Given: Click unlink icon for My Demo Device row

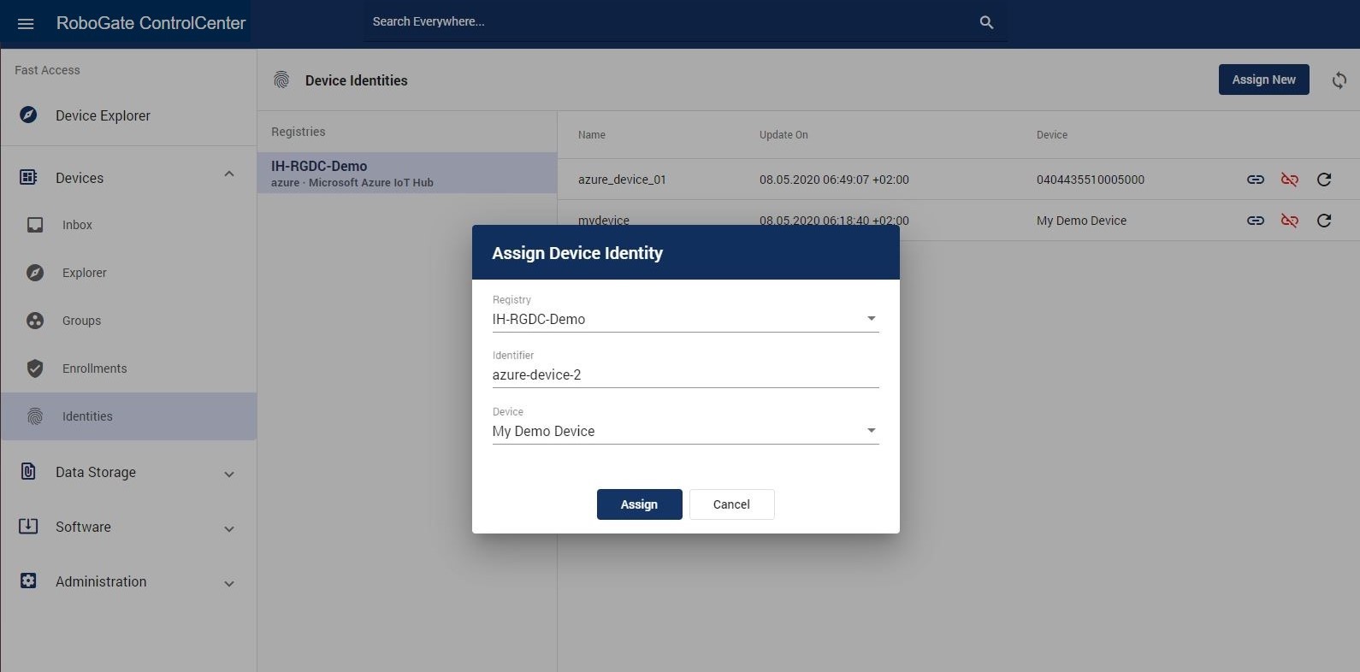Looking at the screenshot, I should 1290,221.
